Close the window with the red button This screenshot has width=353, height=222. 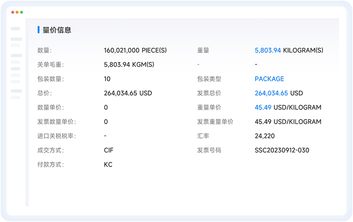pos(13,12)
